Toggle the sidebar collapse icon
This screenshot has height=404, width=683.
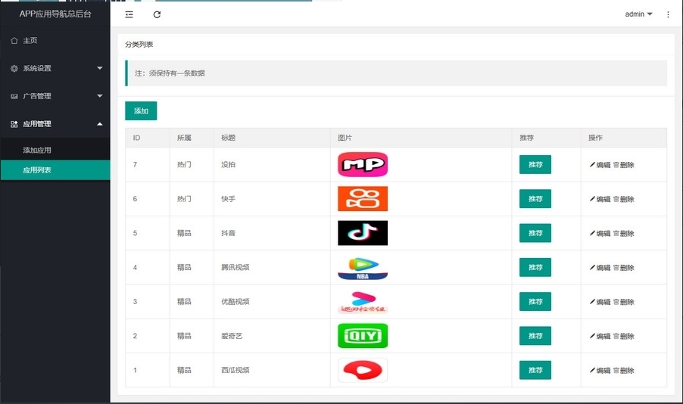click(x=129, y=14)
